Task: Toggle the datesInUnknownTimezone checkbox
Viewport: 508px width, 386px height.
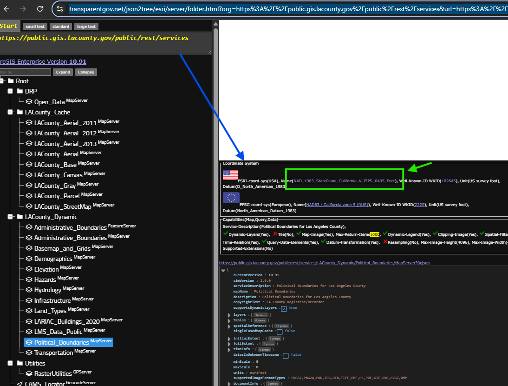Action: tap(286, 355)
